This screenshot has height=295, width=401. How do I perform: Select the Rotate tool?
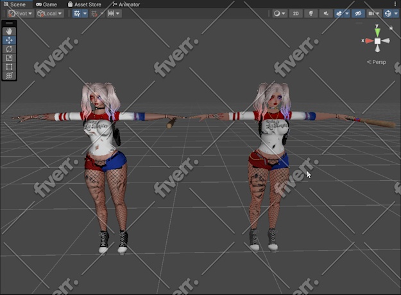point(9,49)
